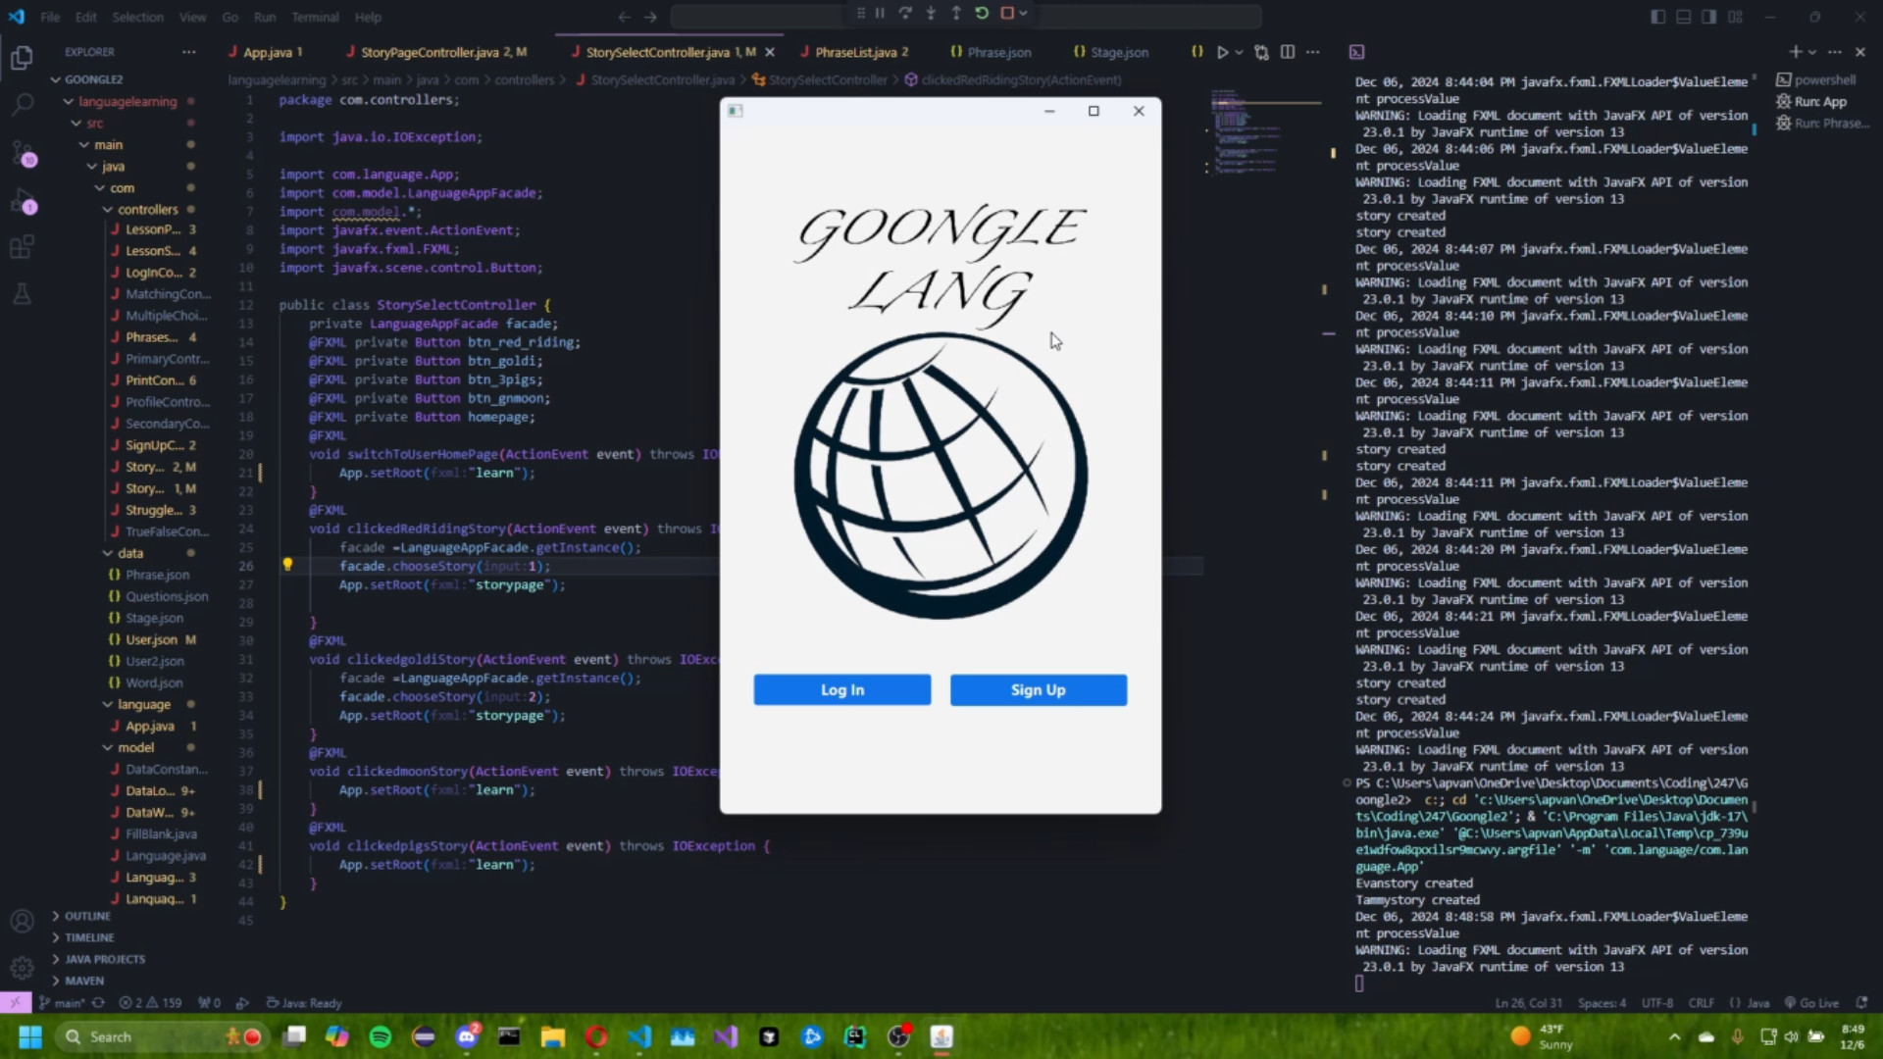Close the StorySelectController.java tab
Image resolution: width=1883 pixels, height=1059 pixels.
pos(770,52)
